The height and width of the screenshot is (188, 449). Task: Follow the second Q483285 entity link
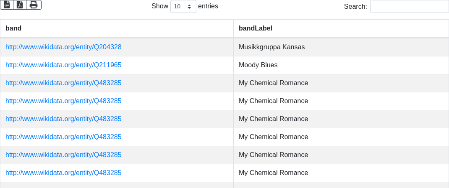[63, 101]
